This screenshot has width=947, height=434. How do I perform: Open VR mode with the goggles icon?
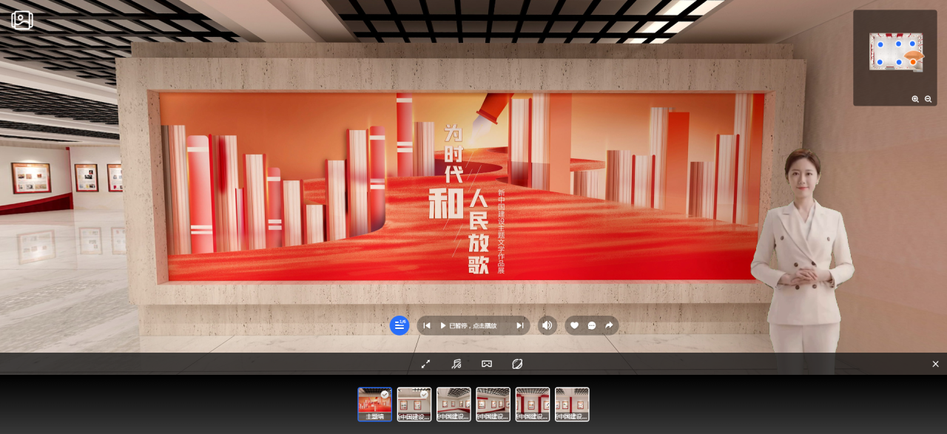tap(486, 364)
